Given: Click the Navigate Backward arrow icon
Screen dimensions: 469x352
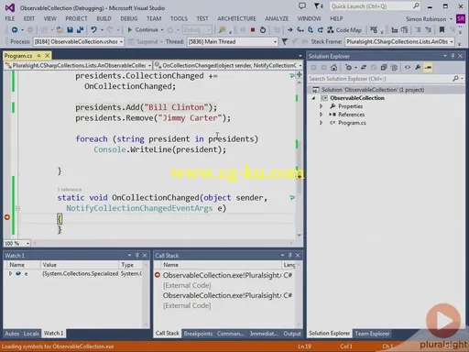Looking at the screenshot, I should 15,30.
